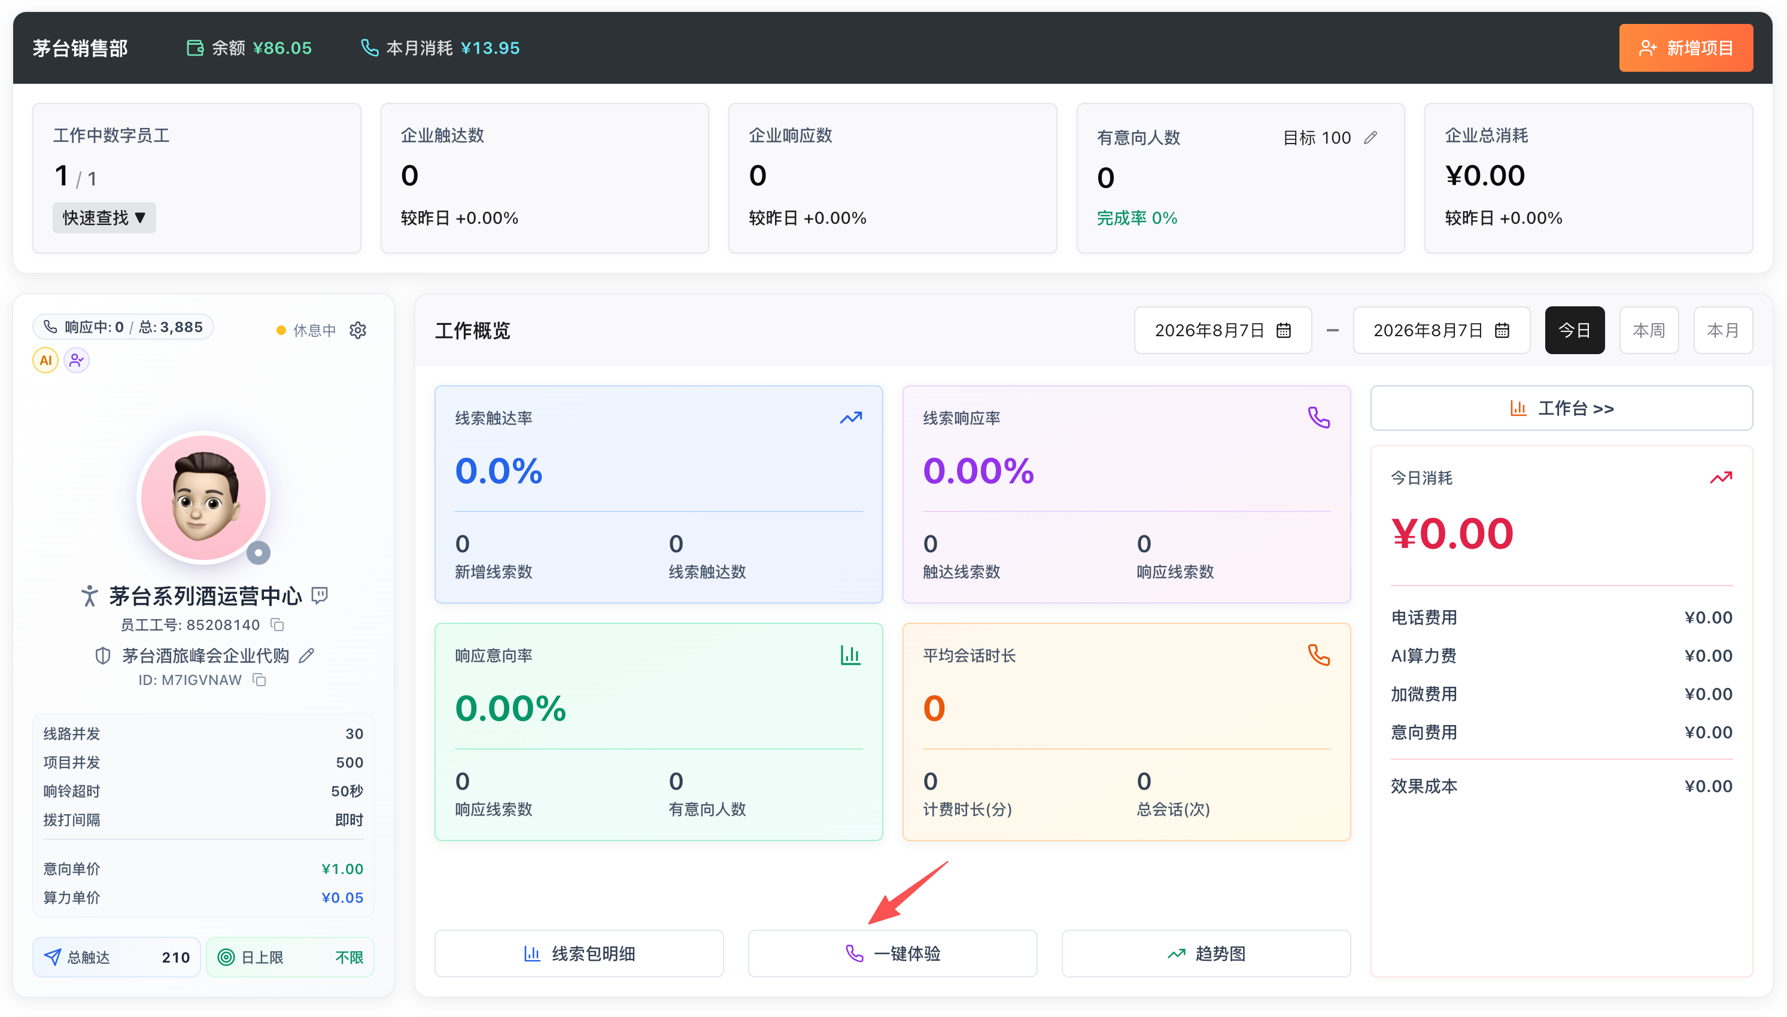This screenshot has height=1017, width=1787.
Task: Click the calendar icon in the start date field
Action: (1283, 330)
